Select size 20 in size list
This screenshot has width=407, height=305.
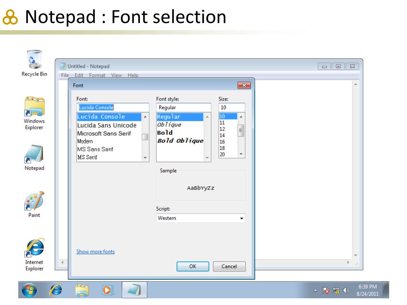[x=228, y=154]
